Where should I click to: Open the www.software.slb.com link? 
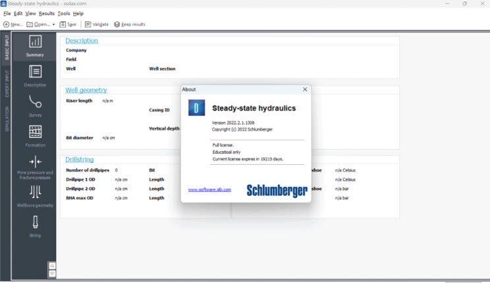pos(209,190)
